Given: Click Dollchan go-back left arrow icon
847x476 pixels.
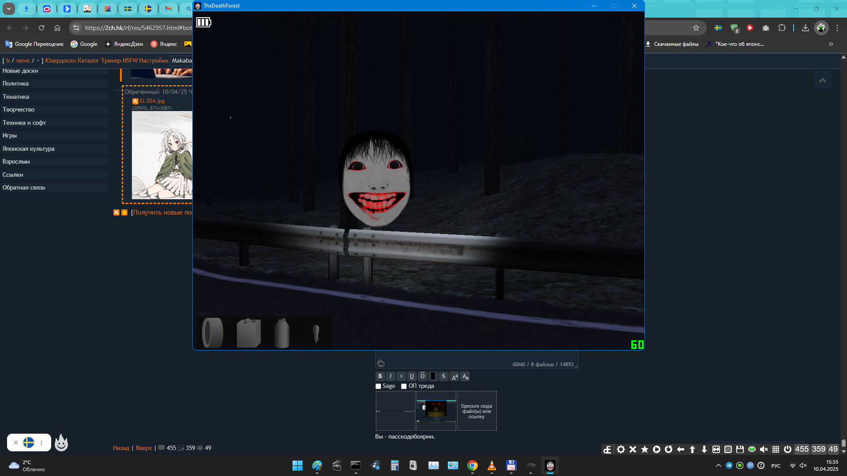Looking at the screenshot, I should point(680,449).
